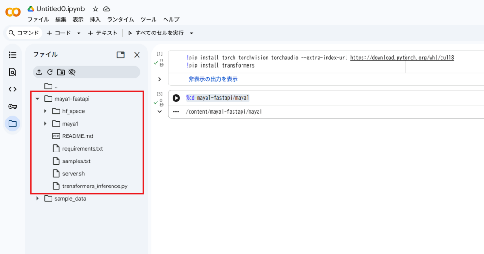The image size is (484, 254).
Task: Open output options for the %cd cell
Action: pos(176,112)
